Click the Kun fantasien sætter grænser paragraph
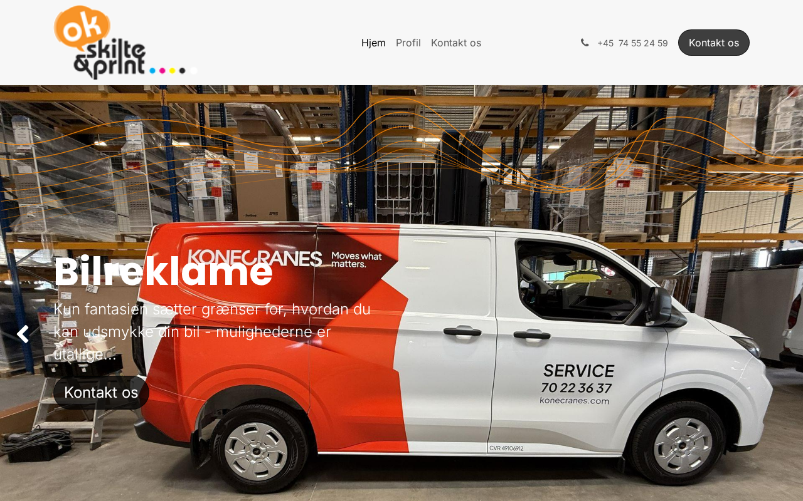This screenshot has width=803, height=501. pos(212,332)
